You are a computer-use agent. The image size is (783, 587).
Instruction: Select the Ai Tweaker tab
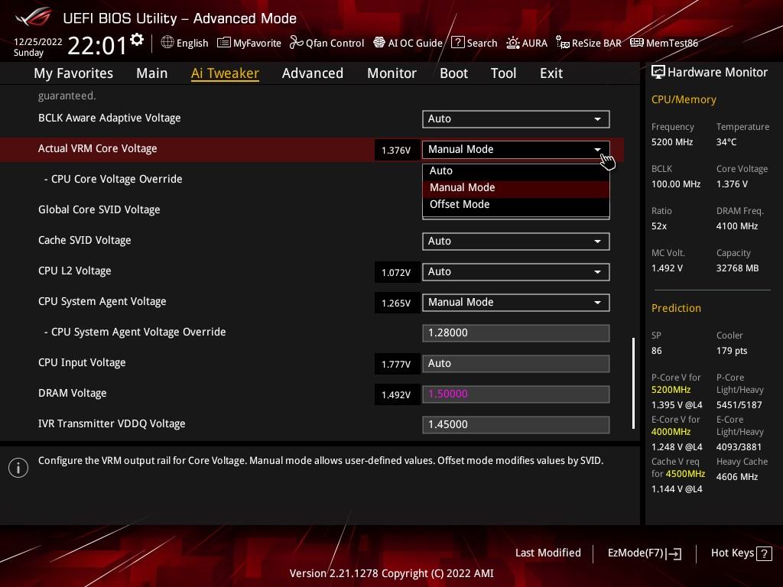[x=225, y=73]
